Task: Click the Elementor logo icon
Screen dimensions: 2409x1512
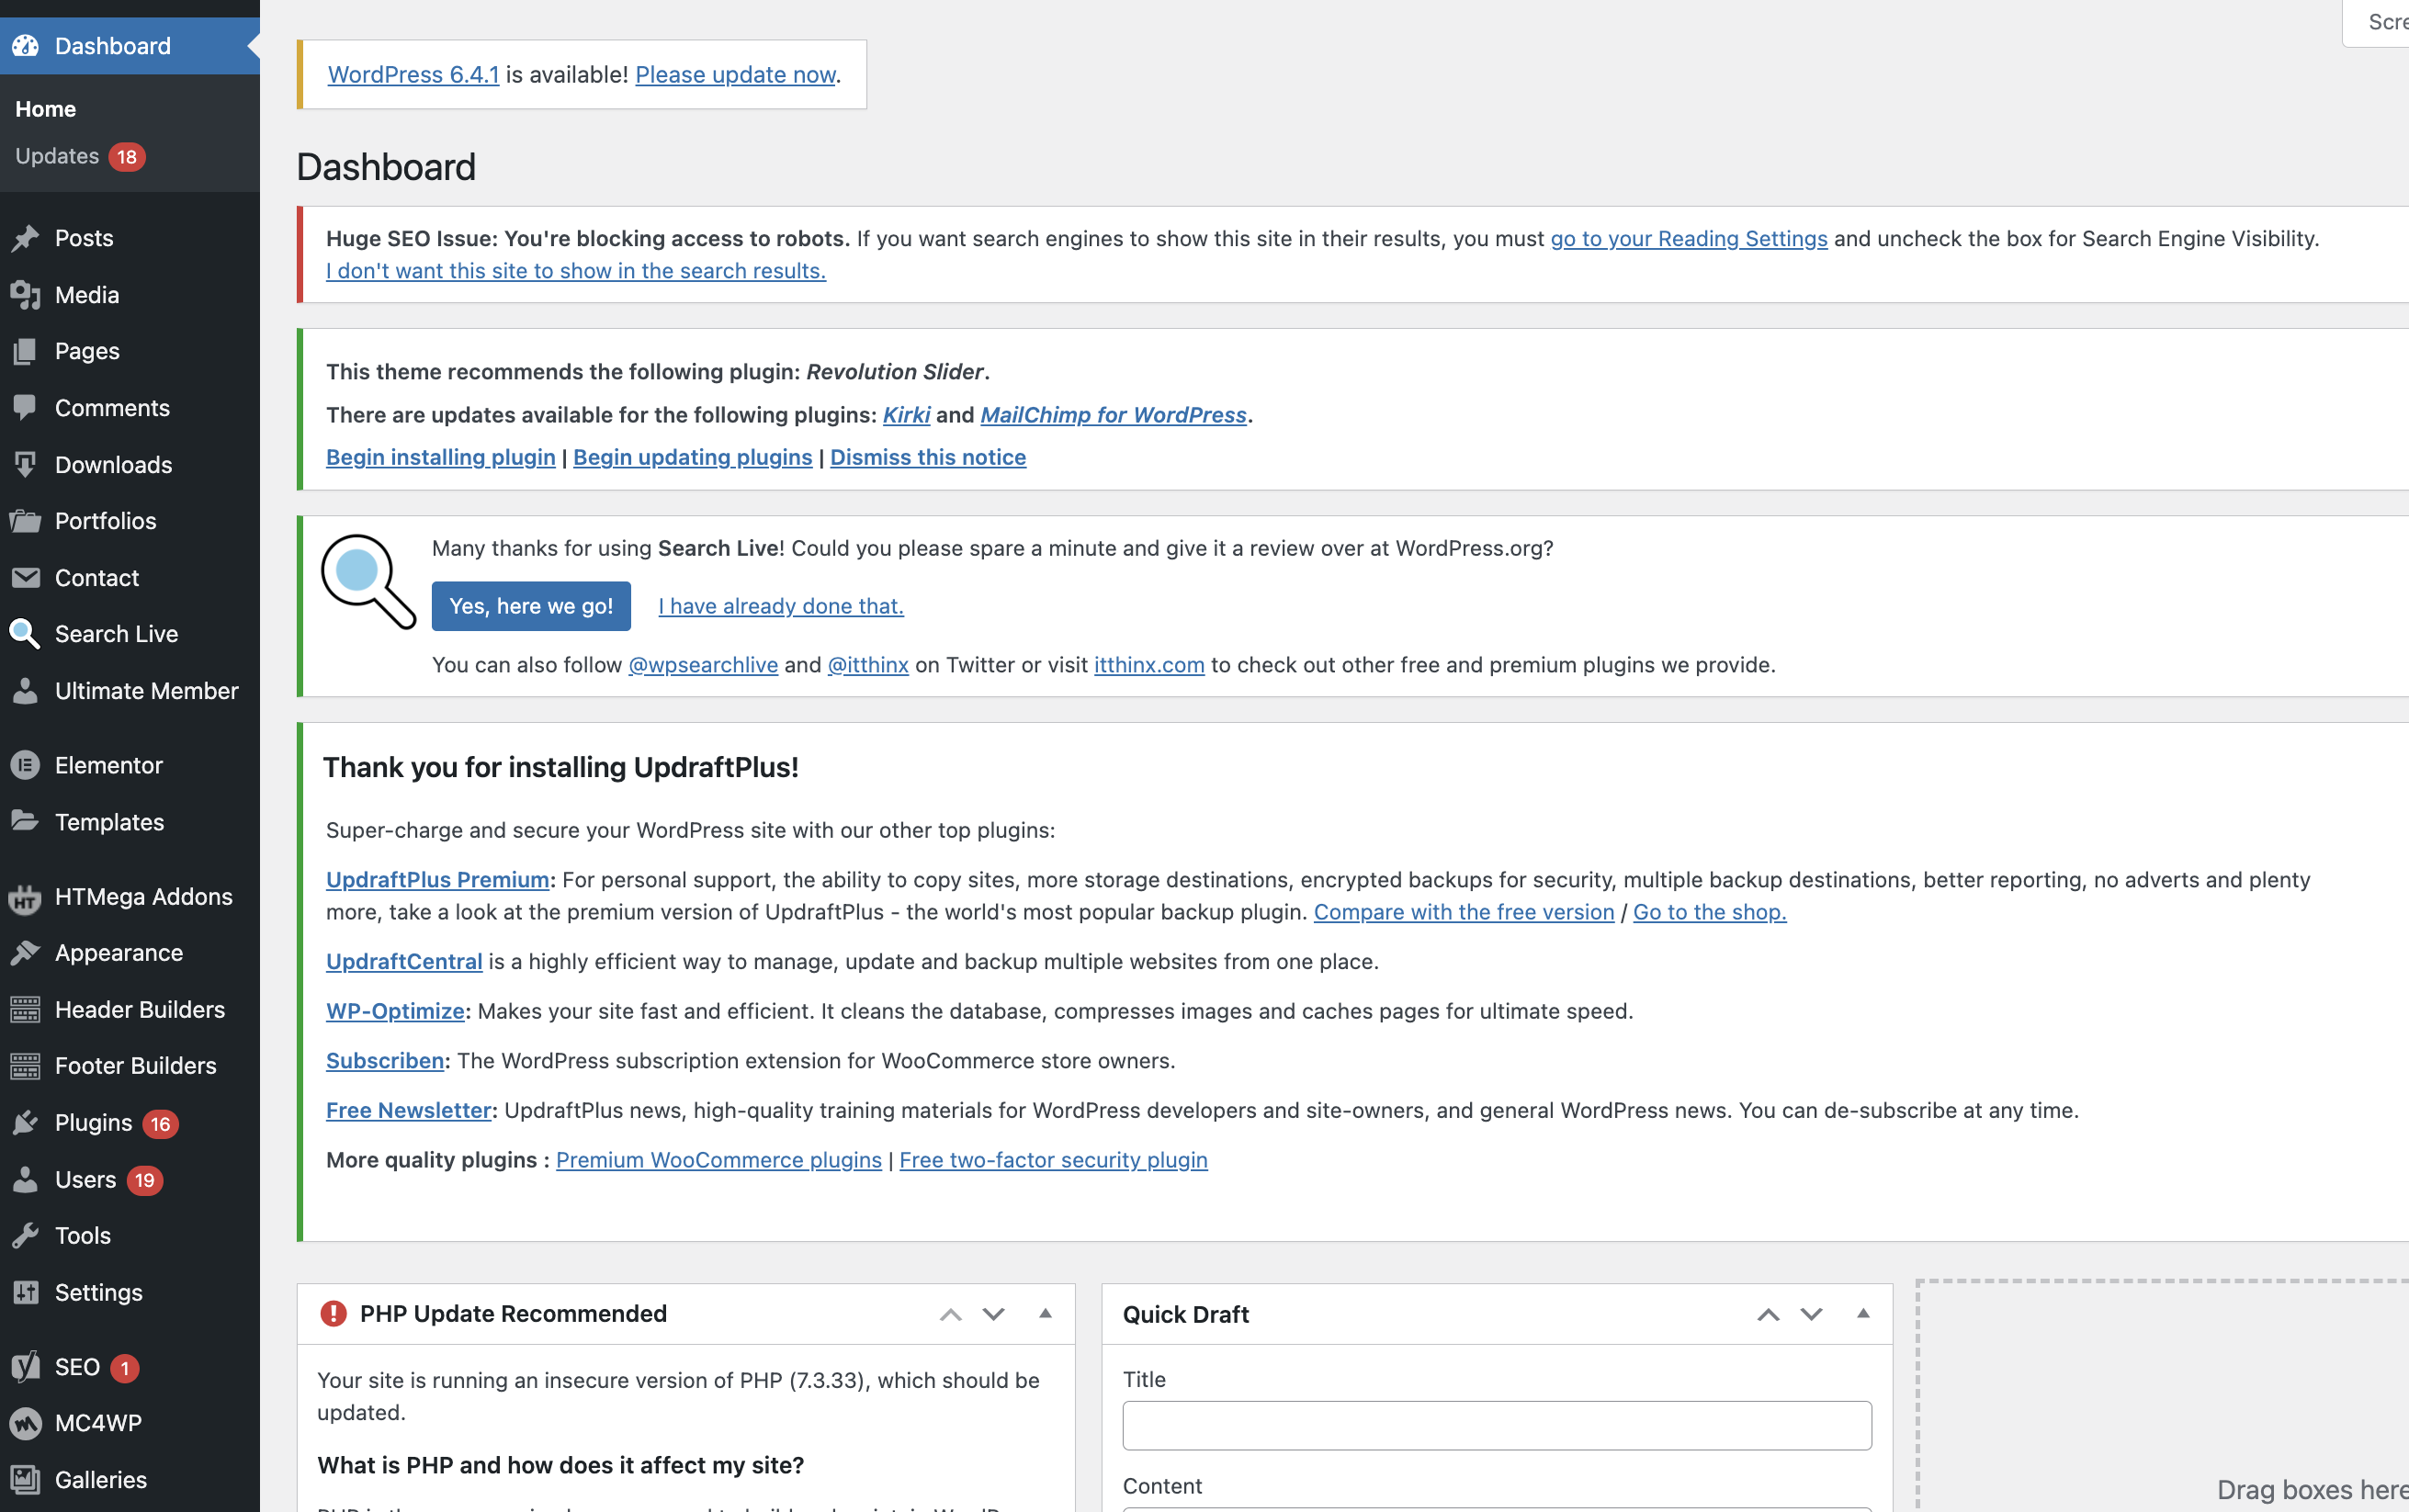Action: click(x=25, y=765)
